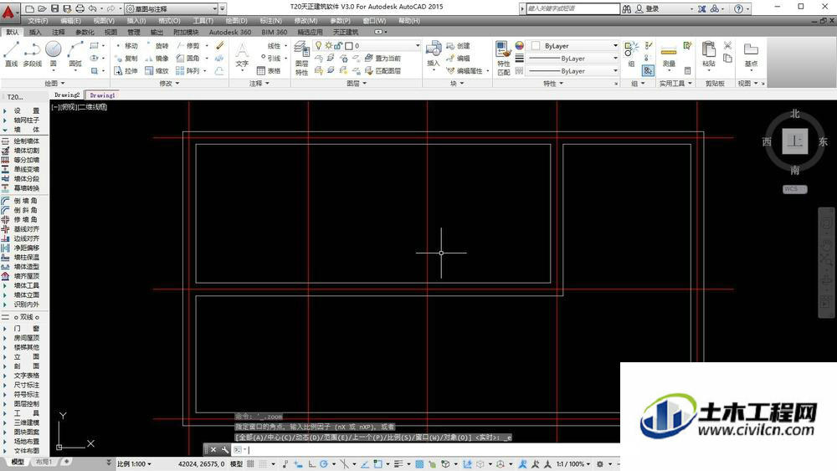This screenshot has height=471, width=837.
Task: Open the workspace 草图与注释 dropdown
Action: (172, 8)
